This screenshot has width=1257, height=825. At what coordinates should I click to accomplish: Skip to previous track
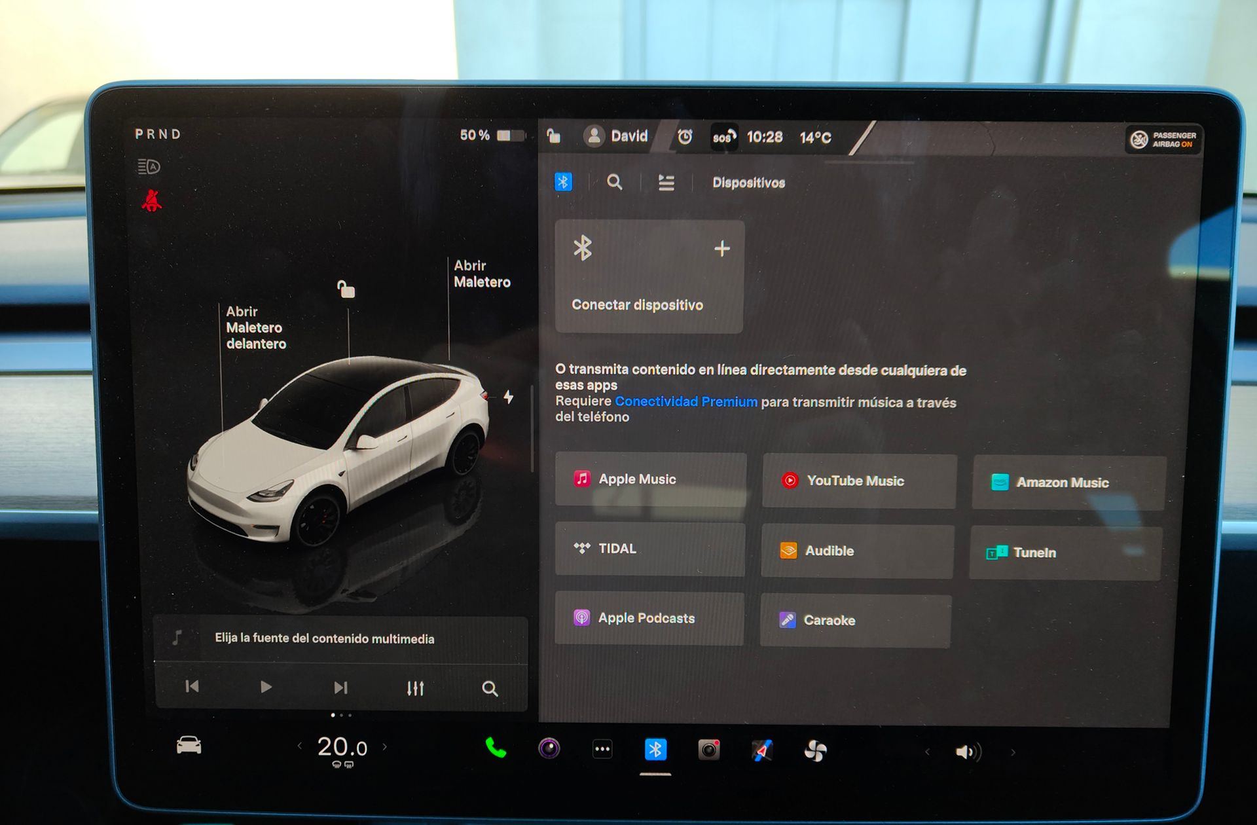pyautogui.click(x=192, y=686)
